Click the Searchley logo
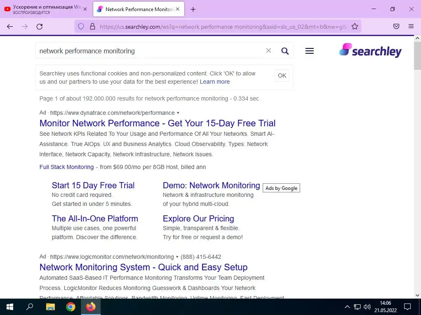This screenshot has height=315, width=421. [x=370, y=50]
